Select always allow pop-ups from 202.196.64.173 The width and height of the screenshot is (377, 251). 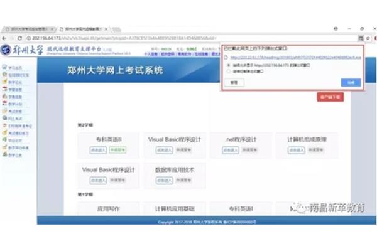[x=229, y=65]
